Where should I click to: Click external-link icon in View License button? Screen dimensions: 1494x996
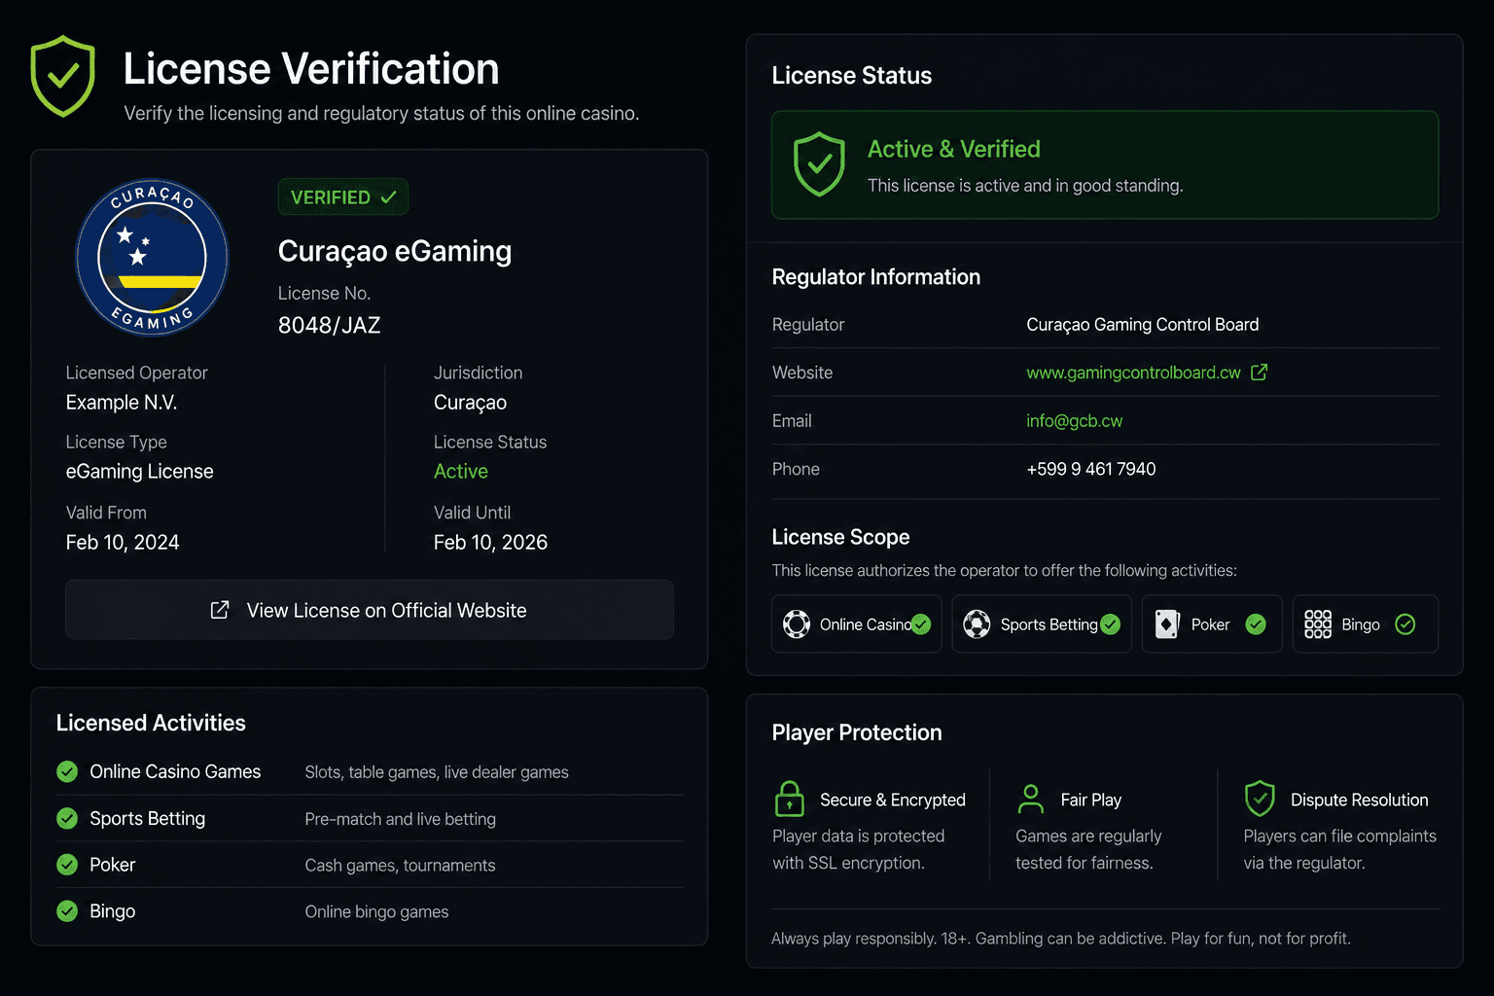pos(220,610)
